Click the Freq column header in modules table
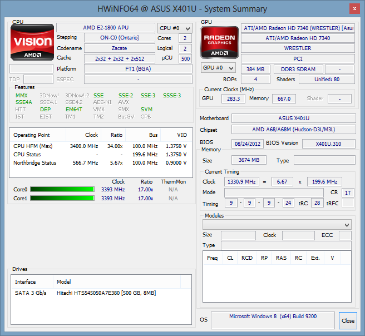Viewport: 365px width, 336px height. click(x=213, y=258)
